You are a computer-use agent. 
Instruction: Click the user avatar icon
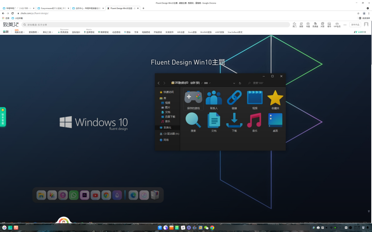[x=366, y=24]
